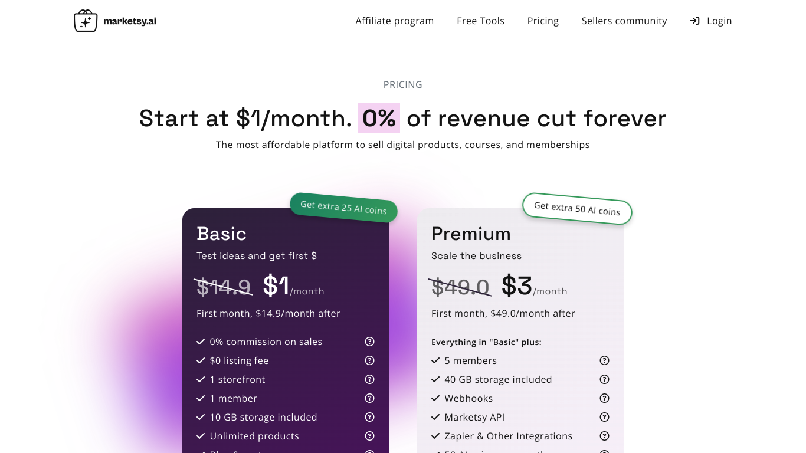The width and height of the screenshot is (806, 453).
Task: Open help icon beside Marketsy API
Action: pyautogui.click(x=604, y=417)
